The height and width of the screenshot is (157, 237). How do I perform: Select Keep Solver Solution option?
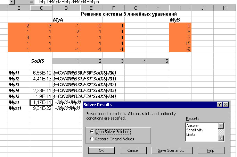click(92, 132)
